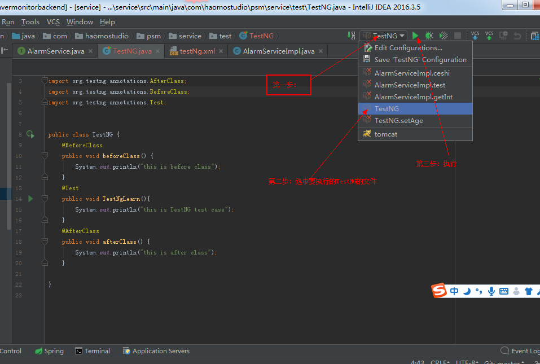
Task: Click run class gutter icon beside TestNG class
Action: point(30,134)
